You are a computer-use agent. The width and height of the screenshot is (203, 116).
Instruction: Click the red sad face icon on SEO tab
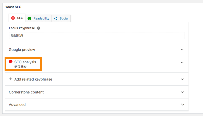pyautogui.click(x=13, y=18)
